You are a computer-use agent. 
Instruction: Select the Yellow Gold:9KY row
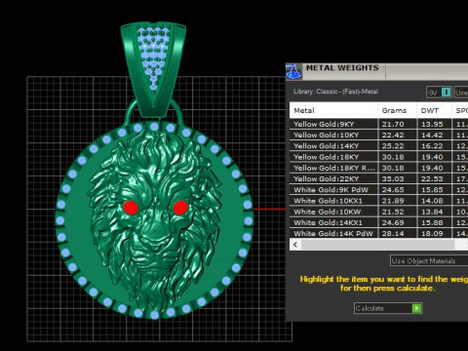pyautogui.click(x=378, y=124)
